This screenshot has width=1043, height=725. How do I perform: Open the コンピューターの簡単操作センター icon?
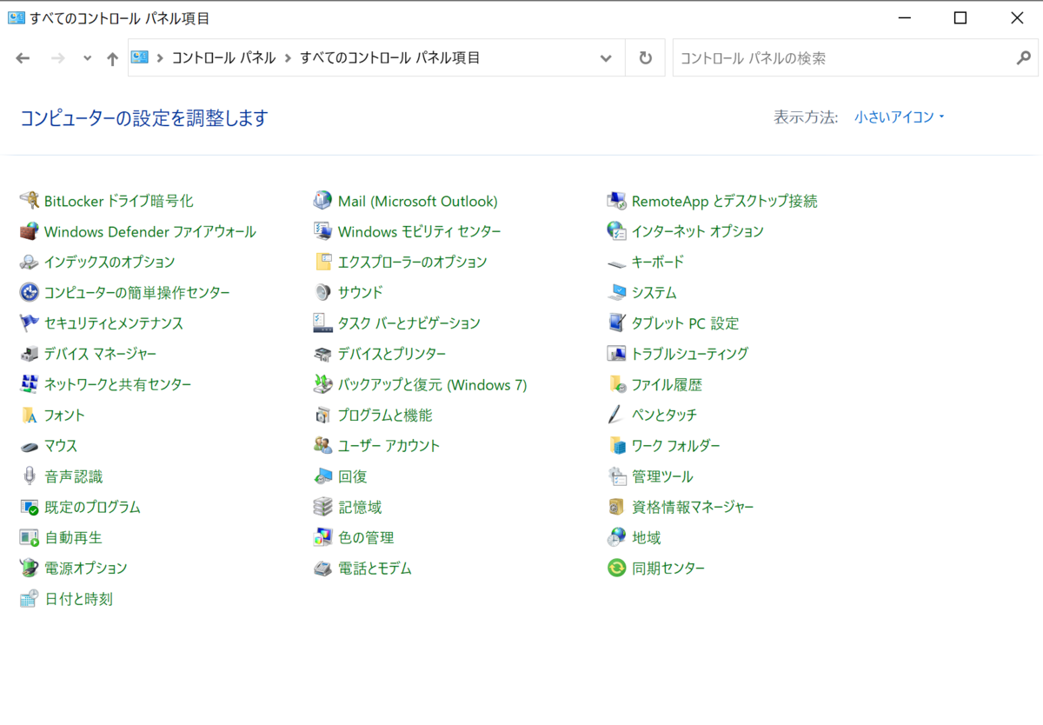coord(30,292)
